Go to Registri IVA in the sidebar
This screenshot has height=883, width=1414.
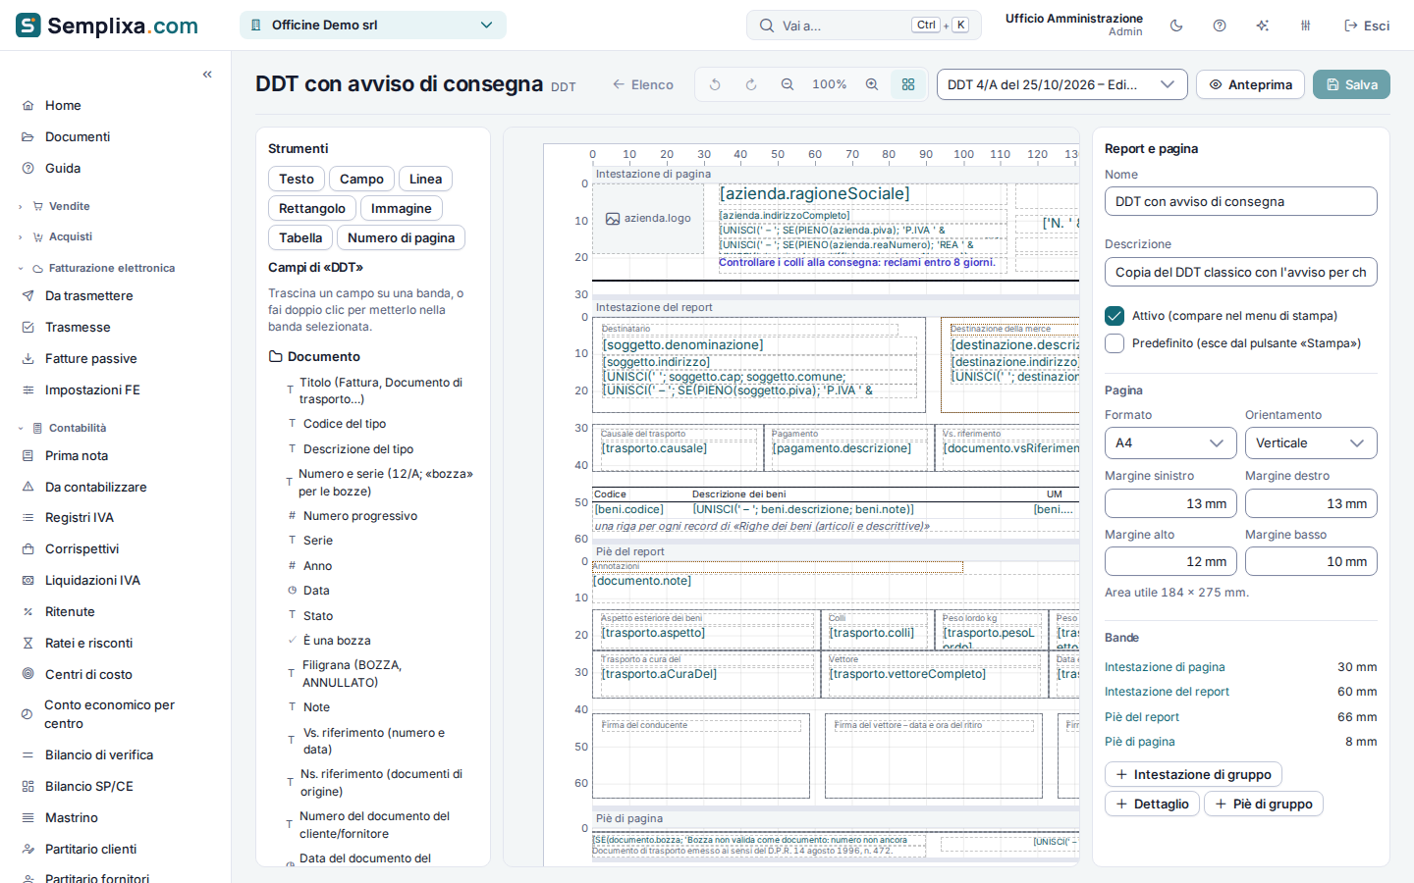click(x=80, y=518)
